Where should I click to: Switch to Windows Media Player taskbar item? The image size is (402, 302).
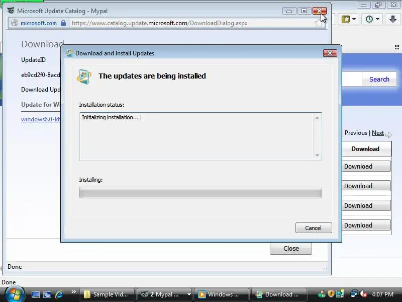[221, 294]
